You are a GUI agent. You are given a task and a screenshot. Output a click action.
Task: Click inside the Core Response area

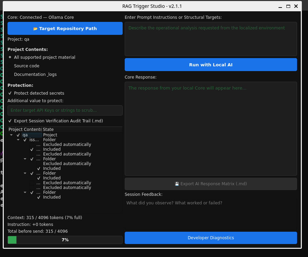[211, 129]
